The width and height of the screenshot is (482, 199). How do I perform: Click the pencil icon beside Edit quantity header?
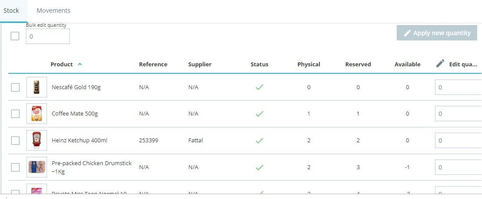440,64
